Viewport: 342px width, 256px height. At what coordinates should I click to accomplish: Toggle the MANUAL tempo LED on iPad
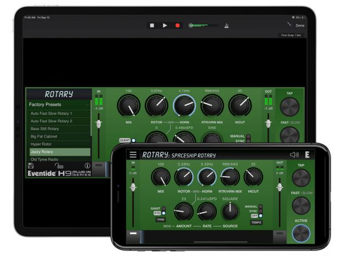pos(248,136)
